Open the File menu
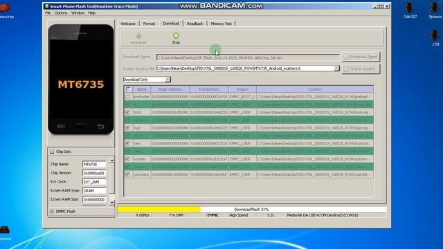 click(48, 13)
